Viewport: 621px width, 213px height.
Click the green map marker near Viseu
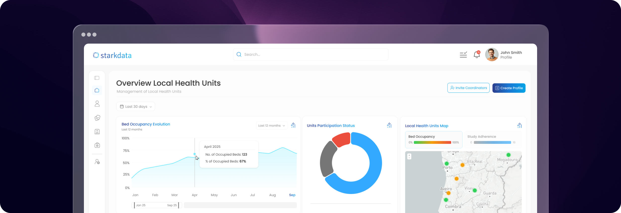coord(475,190)
